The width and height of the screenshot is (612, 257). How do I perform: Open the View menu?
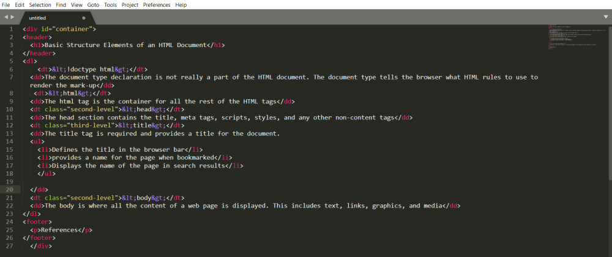77,5
